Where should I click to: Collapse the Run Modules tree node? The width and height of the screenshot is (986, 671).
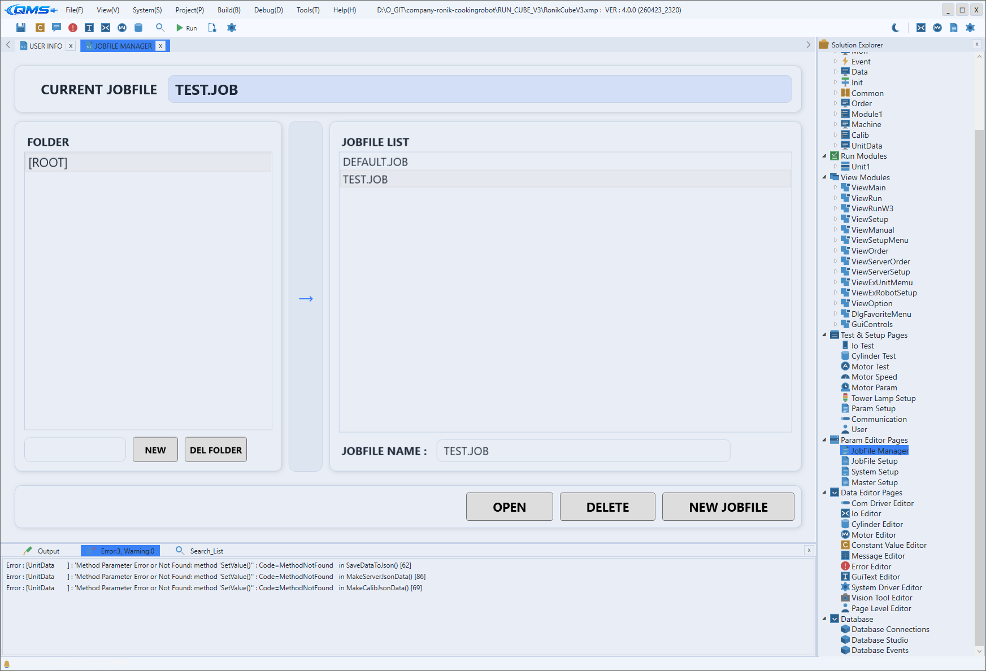coord(824,156)
